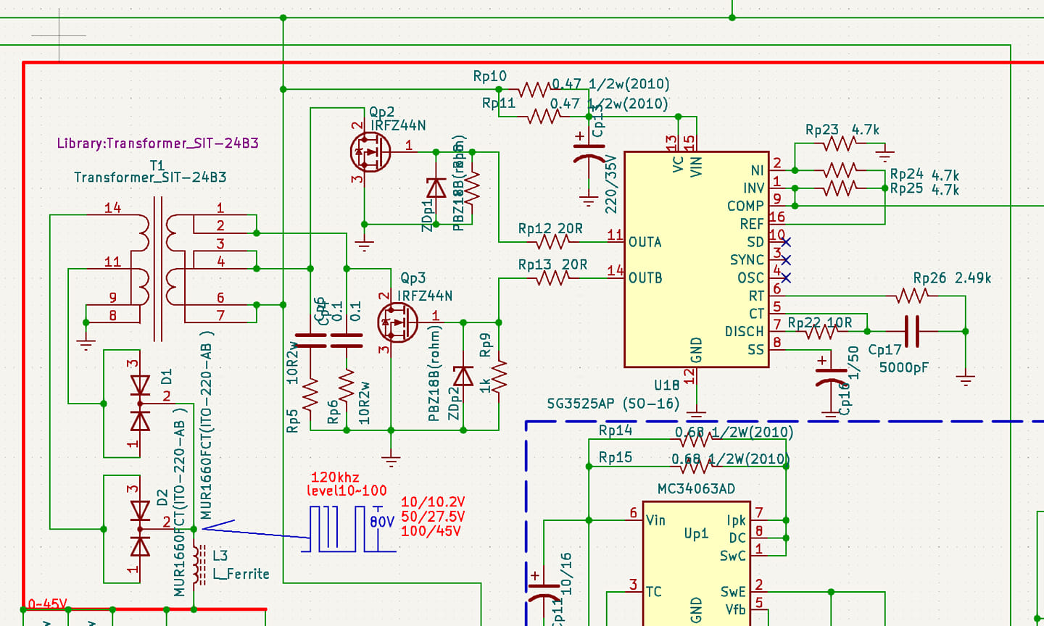Select the D2 dual diode symbol

click(x=139, y=529)
